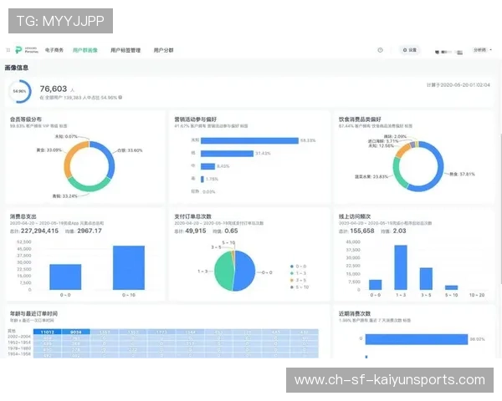502x401 pixels.
Task: Click the green Personas logo icon
Action: [x=16, y=50]
